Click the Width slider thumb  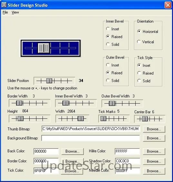tap(81, 119)
